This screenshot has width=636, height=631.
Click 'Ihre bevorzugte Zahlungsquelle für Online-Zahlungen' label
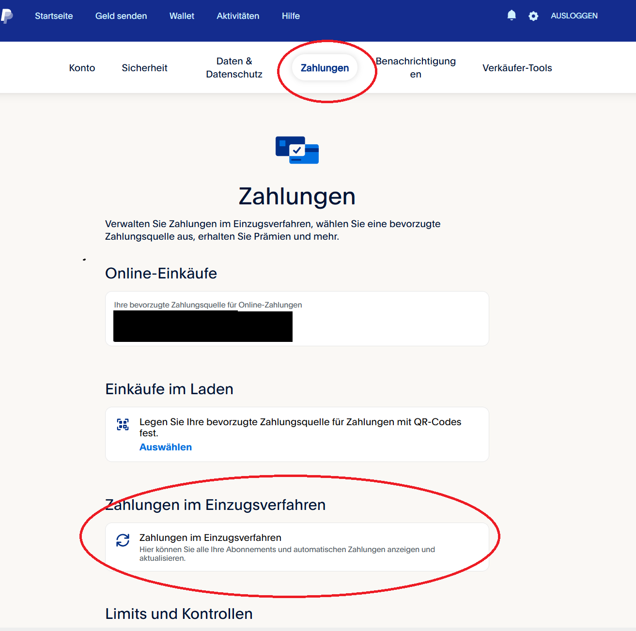tap(208, 305)
